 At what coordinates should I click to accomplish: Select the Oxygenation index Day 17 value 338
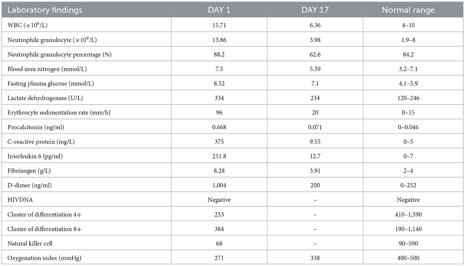click(x=315, y=258)
